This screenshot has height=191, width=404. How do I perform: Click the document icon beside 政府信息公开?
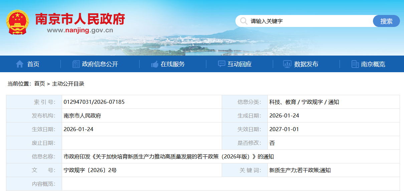coord(76,64)
